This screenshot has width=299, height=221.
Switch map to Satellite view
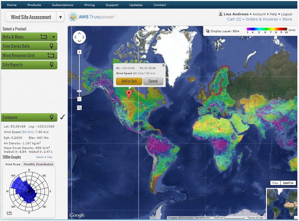pos(288,183)
